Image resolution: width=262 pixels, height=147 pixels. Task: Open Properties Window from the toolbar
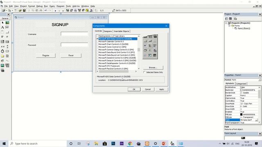(71, 10)
